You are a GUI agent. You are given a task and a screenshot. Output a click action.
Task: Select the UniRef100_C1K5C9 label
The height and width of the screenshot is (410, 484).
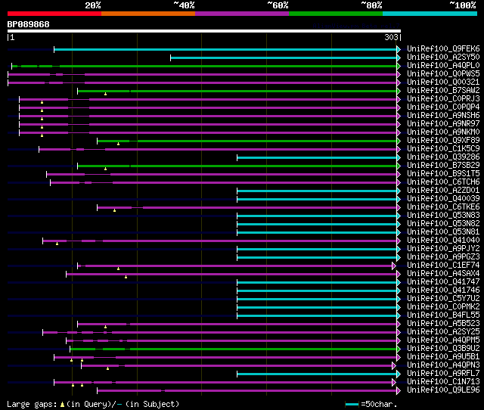click(443, 149)
